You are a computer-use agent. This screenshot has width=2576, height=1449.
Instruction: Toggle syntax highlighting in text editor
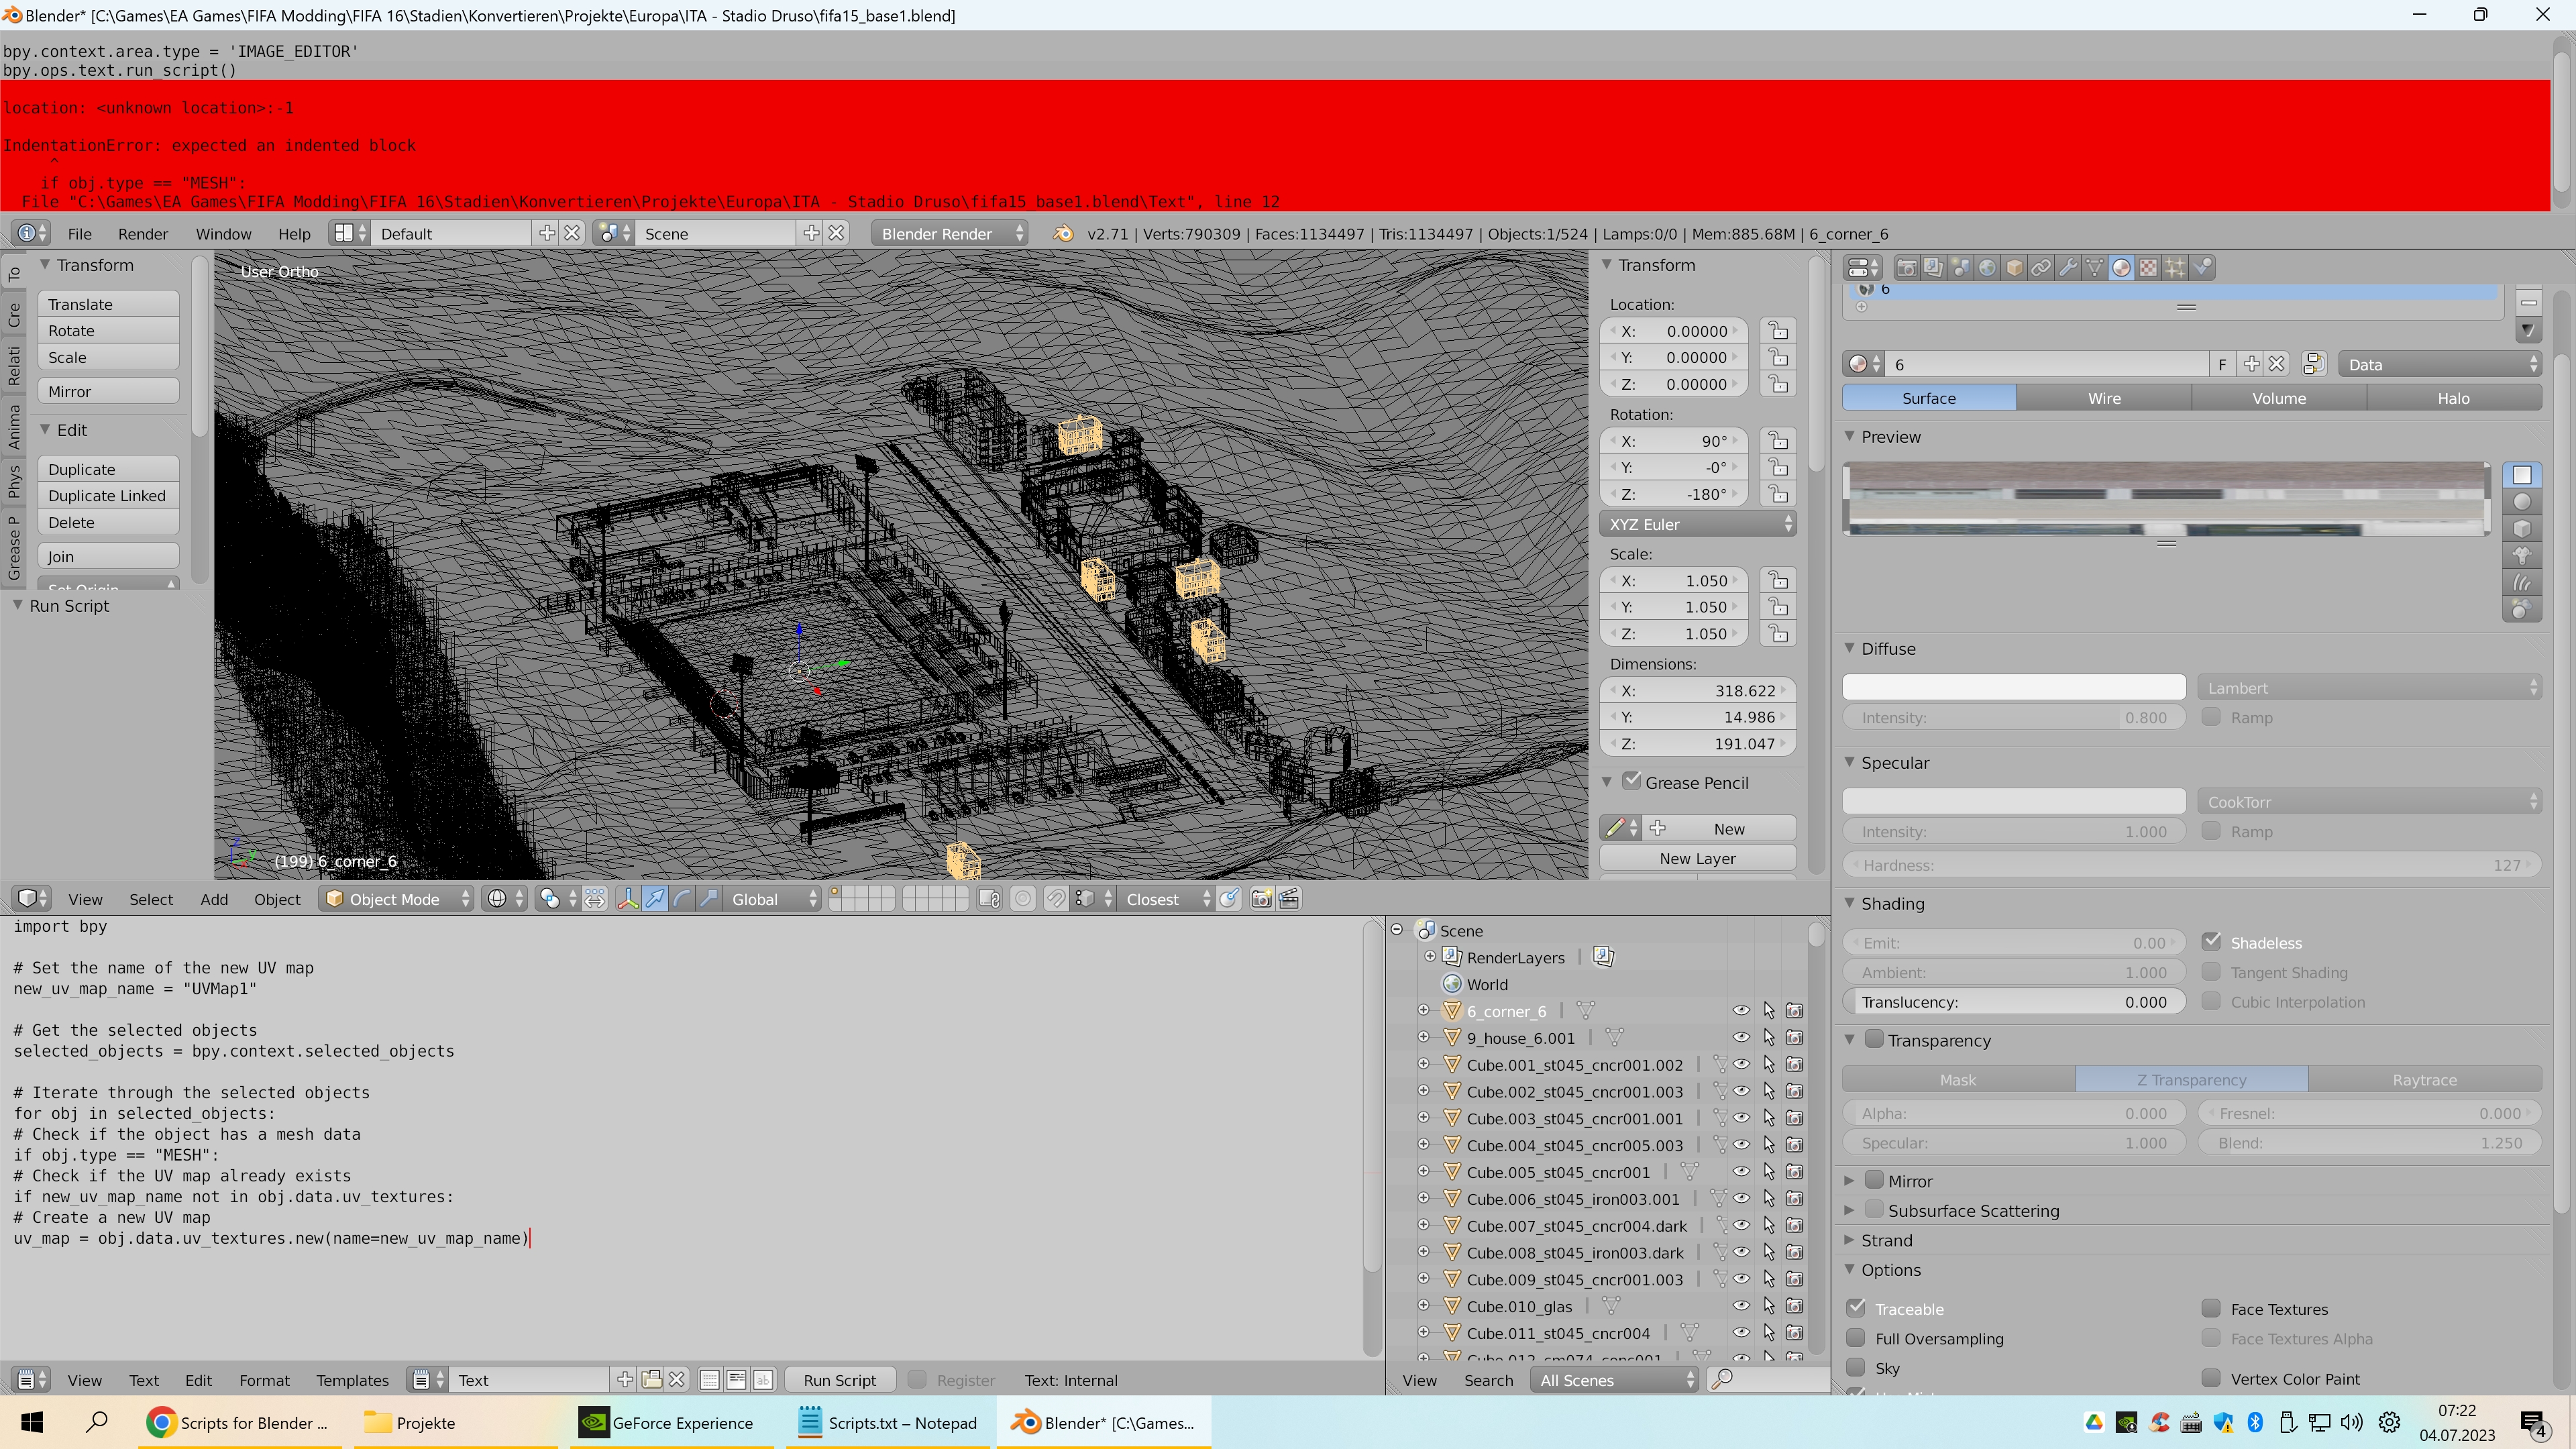763,1380
